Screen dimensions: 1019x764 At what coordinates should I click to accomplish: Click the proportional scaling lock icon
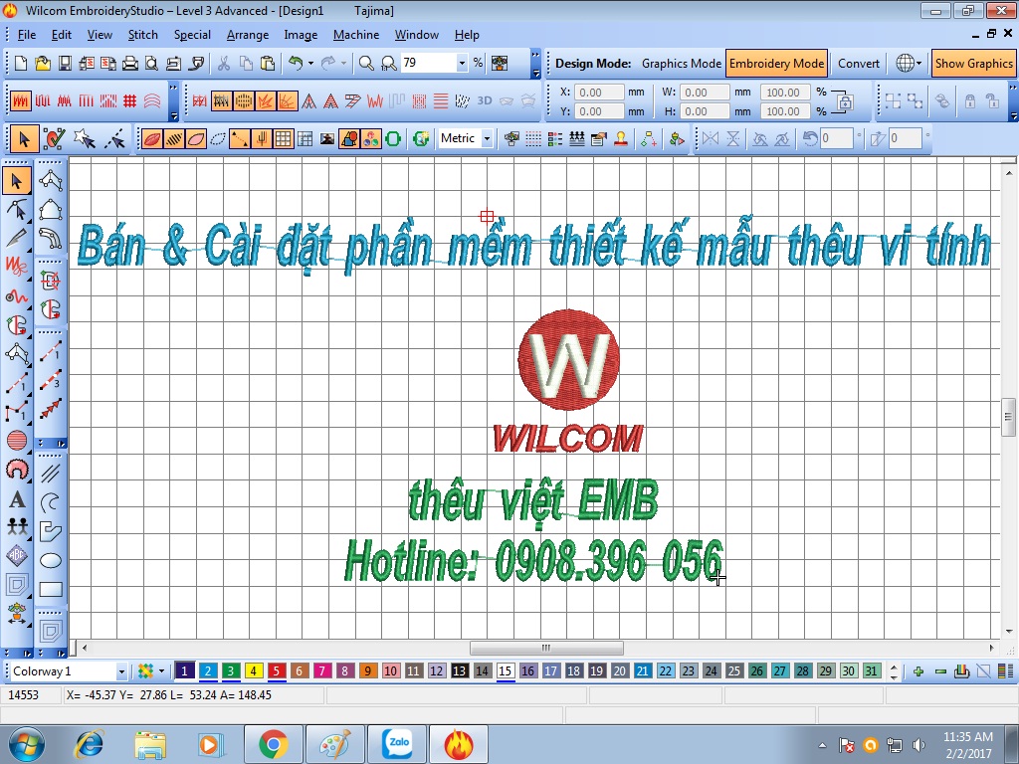click(x=844, y=101)
